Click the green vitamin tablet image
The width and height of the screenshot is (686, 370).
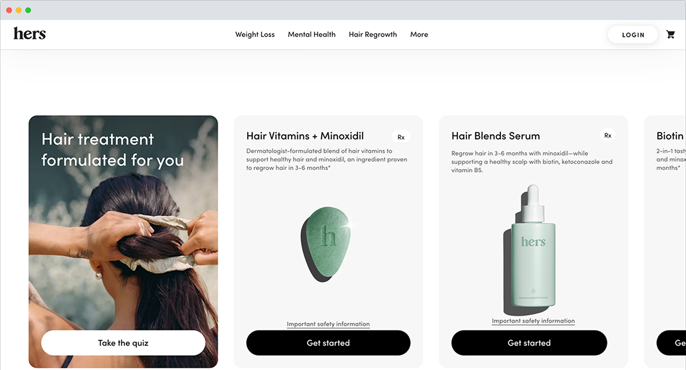(x=326, y=244)
